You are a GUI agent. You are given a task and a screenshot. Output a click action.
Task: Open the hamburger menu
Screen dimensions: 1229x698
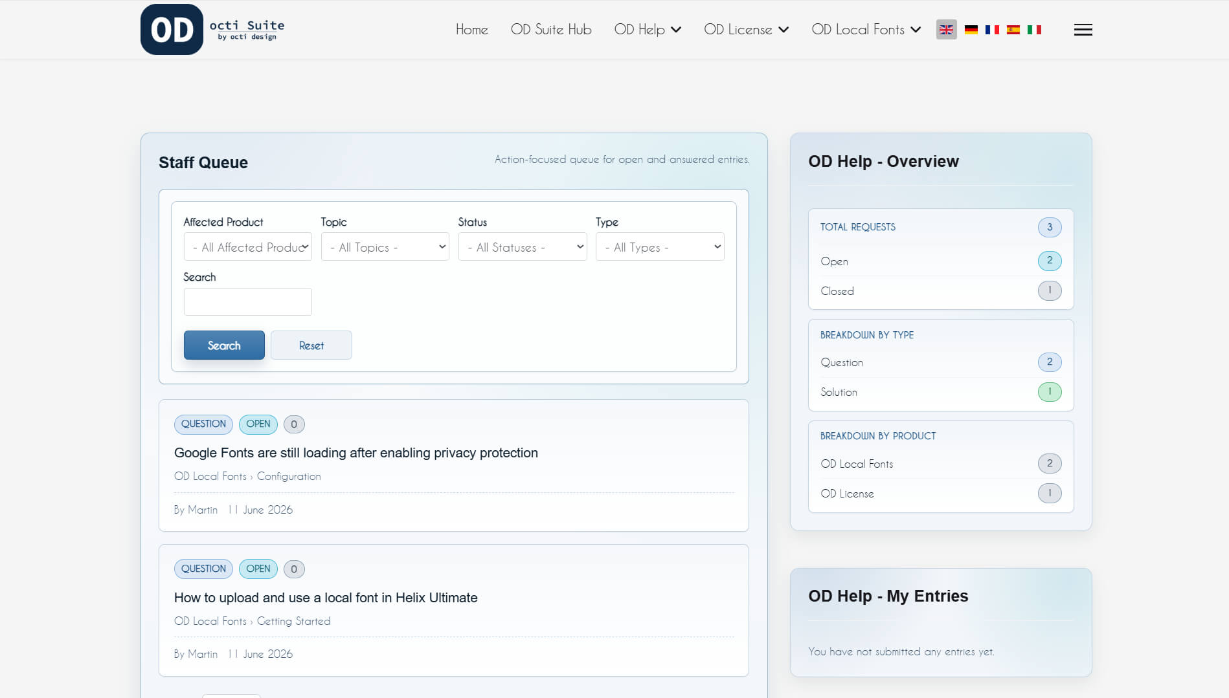[x=1083, y=30]
